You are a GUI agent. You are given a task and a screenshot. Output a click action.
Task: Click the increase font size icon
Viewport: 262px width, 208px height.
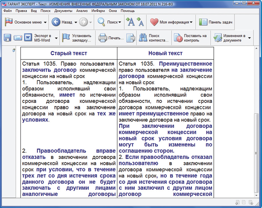click(x=130, y=22)
